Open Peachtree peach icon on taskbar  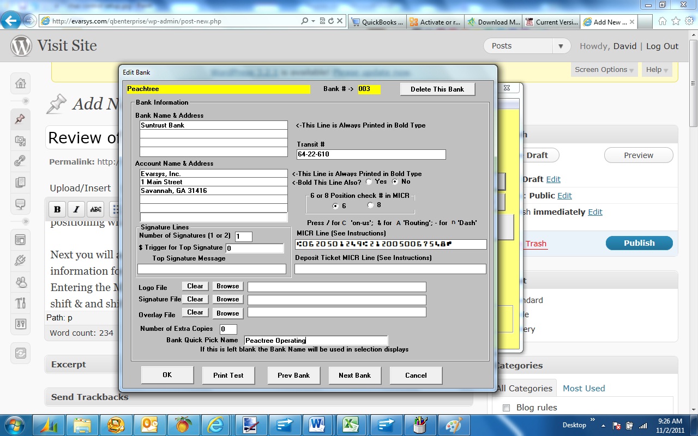[x=184, y=425]
